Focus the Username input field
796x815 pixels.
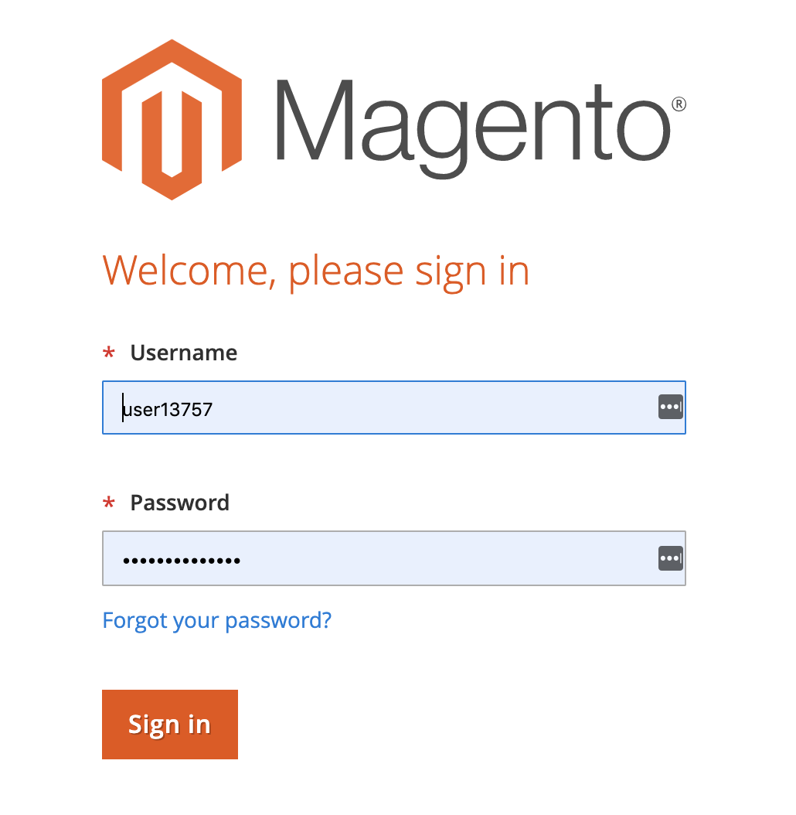[x=394, y=407]
